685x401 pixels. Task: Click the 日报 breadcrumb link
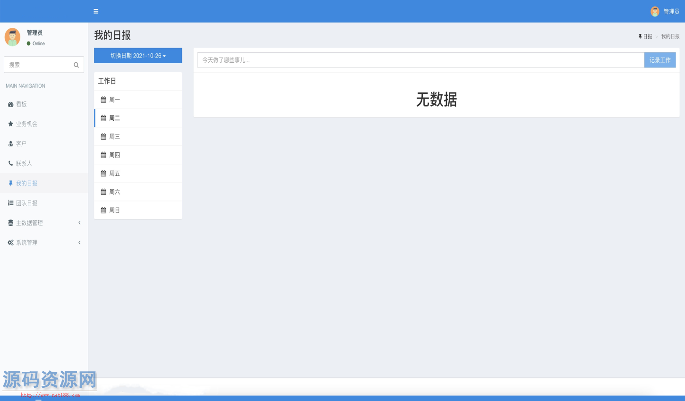point(645,36)
